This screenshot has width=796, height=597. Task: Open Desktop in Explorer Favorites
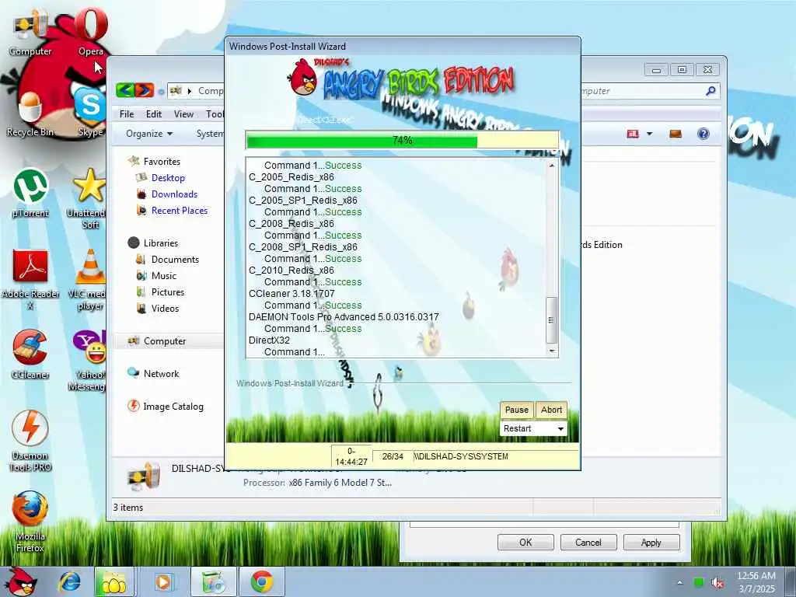[x=168, y=178]
